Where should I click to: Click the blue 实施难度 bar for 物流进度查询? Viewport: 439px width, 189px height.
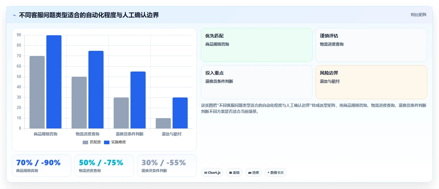click(96, 89)
